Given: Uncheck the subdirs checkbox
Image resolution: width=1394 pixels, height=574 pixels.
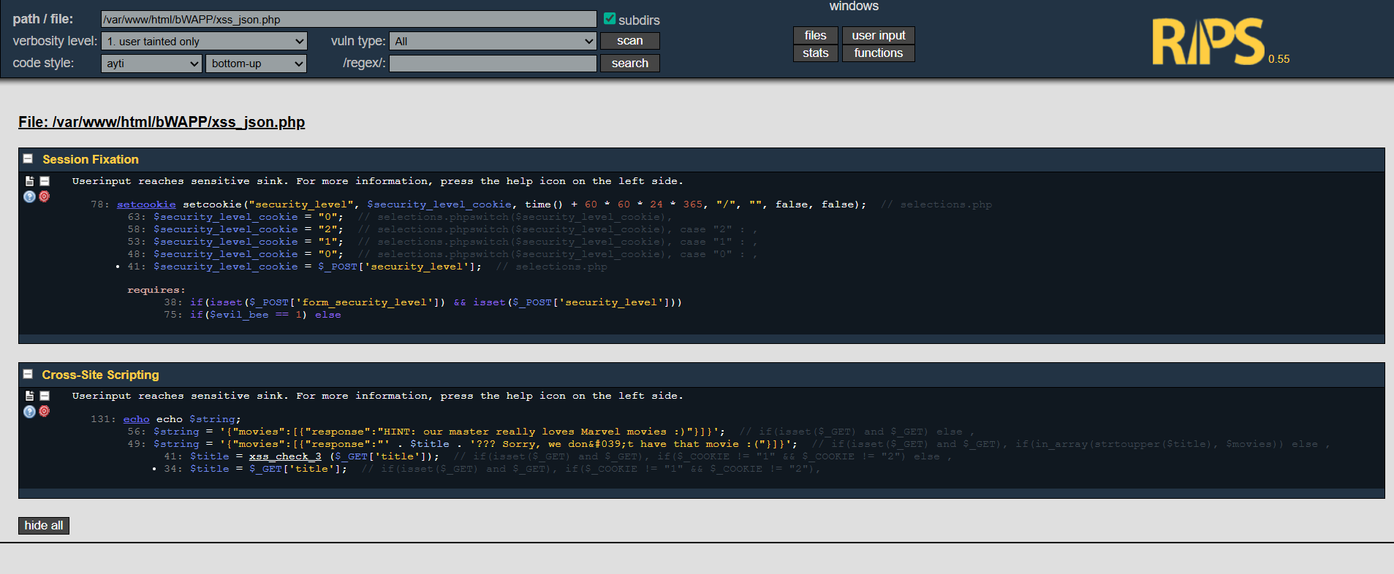Looking at the screenshot, I should coord(610,19).
